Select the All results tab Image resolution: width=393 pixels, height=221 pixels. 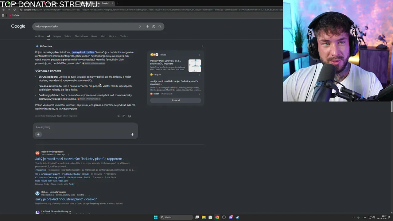tap(49, 36)
